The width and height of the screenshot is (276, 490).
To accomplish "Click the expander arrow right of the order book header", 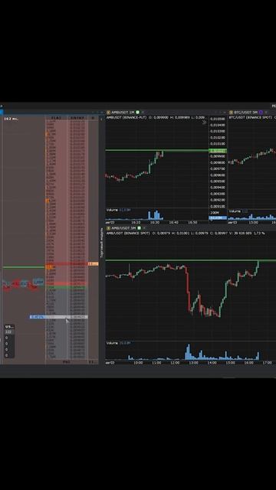I will click(x=101, y=119).
